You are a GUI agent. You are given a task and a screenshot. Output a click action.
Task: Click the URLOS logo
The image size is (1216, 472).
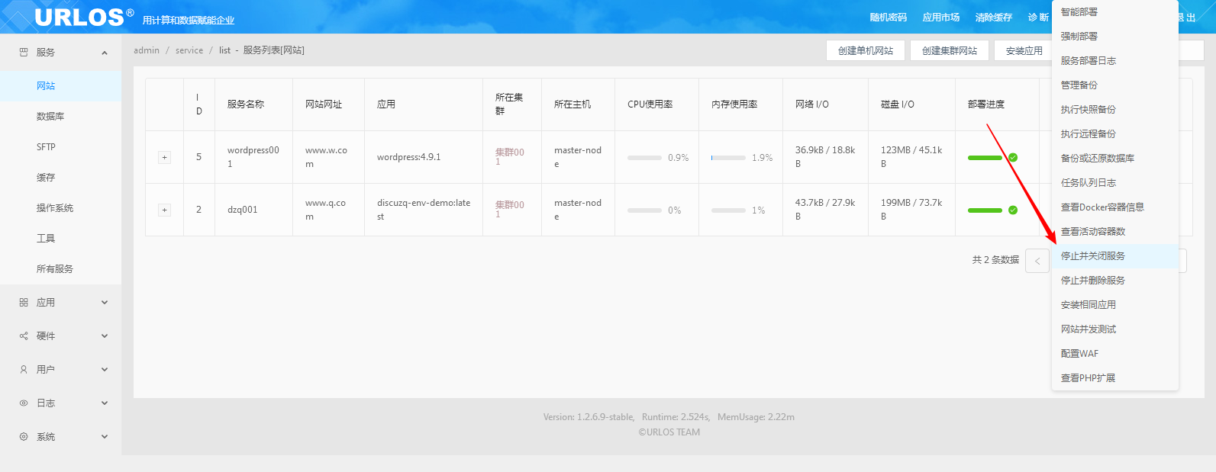(84, 17)
